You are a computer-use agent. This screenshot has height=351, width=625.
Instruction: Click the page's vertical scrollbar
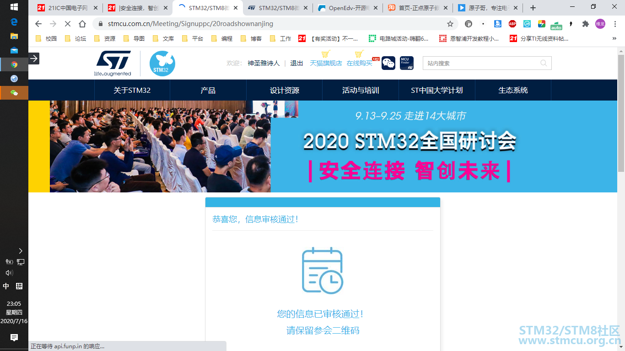pos(621,113)
